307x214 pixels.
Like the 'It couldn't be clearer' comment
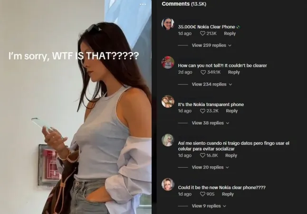coord(203,72)
